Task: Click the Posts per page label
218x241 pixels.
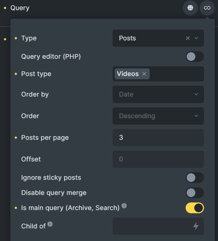Action: coord(45,138)
